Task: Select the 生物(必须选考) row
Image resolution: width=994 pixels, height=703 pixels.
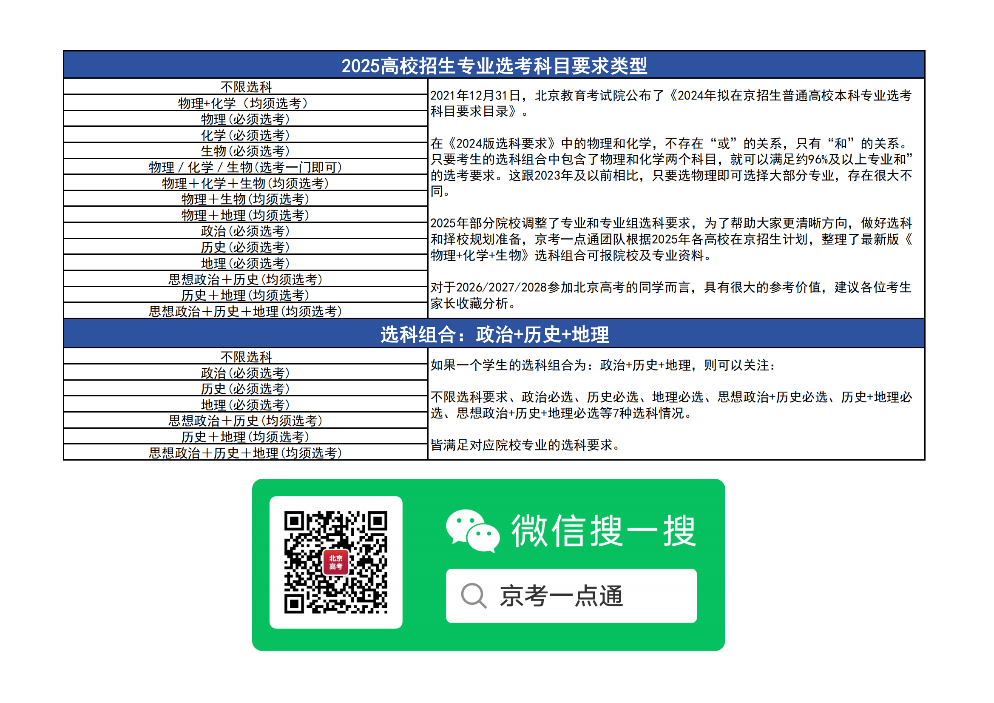Action: [245, 151]
